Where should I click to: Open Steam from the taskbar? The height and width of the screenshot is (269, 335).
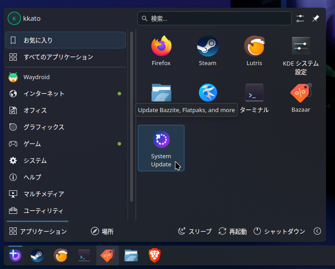tap(37, 255)
